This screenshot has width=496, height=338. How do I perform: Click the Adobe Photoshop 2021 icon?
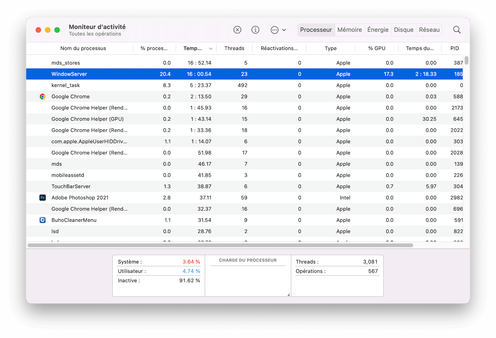43,198
